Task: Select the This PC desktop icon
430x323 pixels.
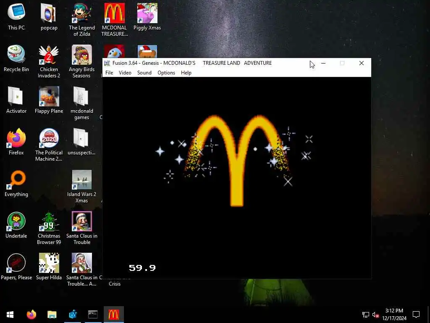Action: (16, 17)
